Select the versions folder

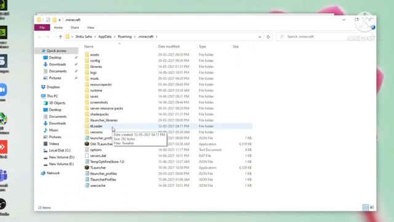(x=96, y=132)
